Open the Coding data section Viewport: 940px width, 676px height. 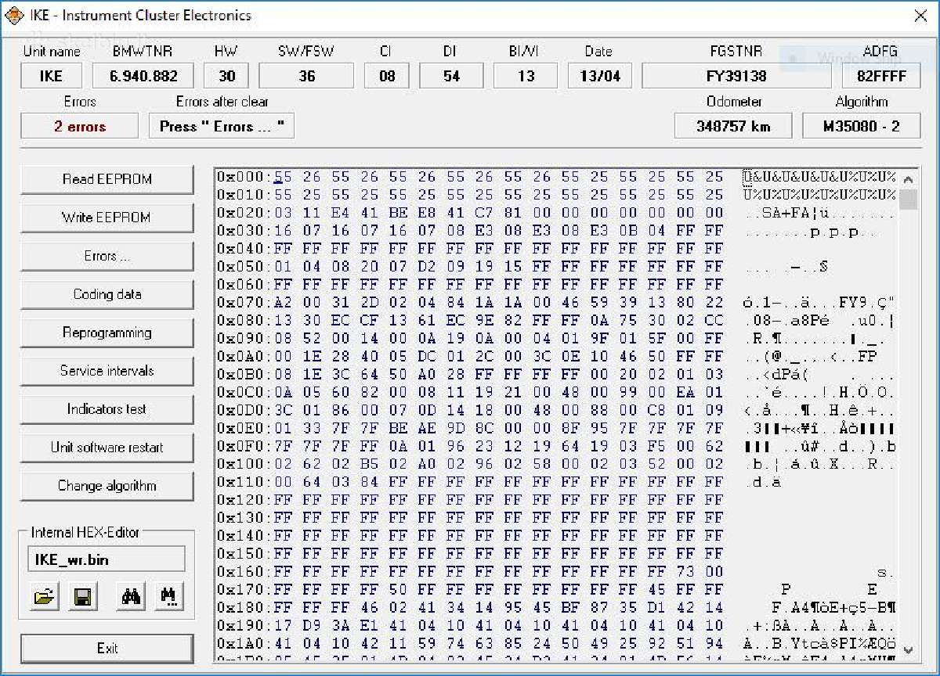tap(107, 294)
